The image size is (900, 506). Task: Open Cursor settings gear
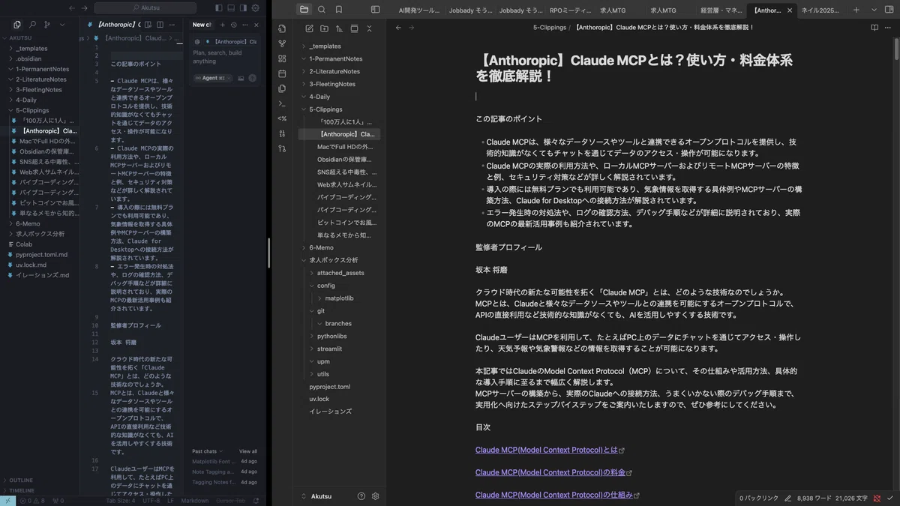[x=256, y=8]
